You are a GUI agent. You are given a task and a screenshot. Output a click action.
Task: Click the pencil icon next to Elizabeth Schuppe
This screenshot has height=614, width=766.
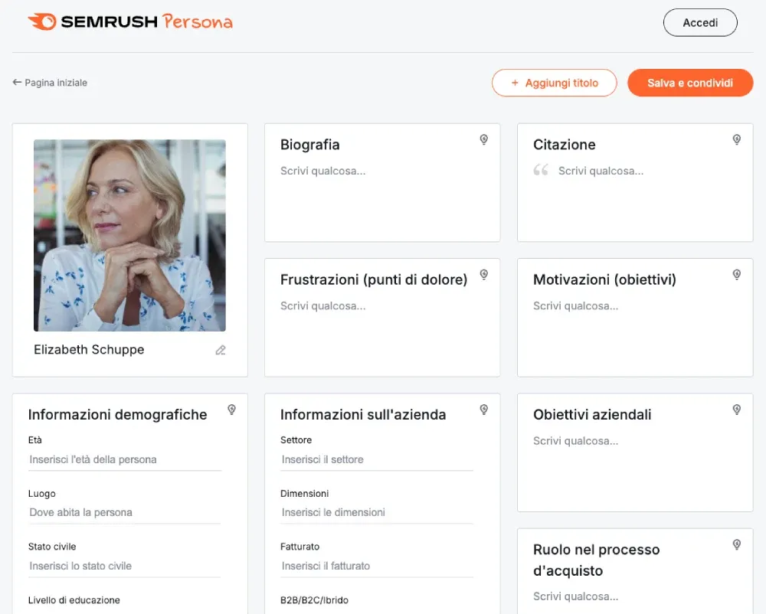pyautogui.click(x=221, y=350)
